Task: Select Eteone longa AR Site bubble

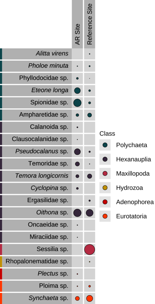Action: [77, 91]
